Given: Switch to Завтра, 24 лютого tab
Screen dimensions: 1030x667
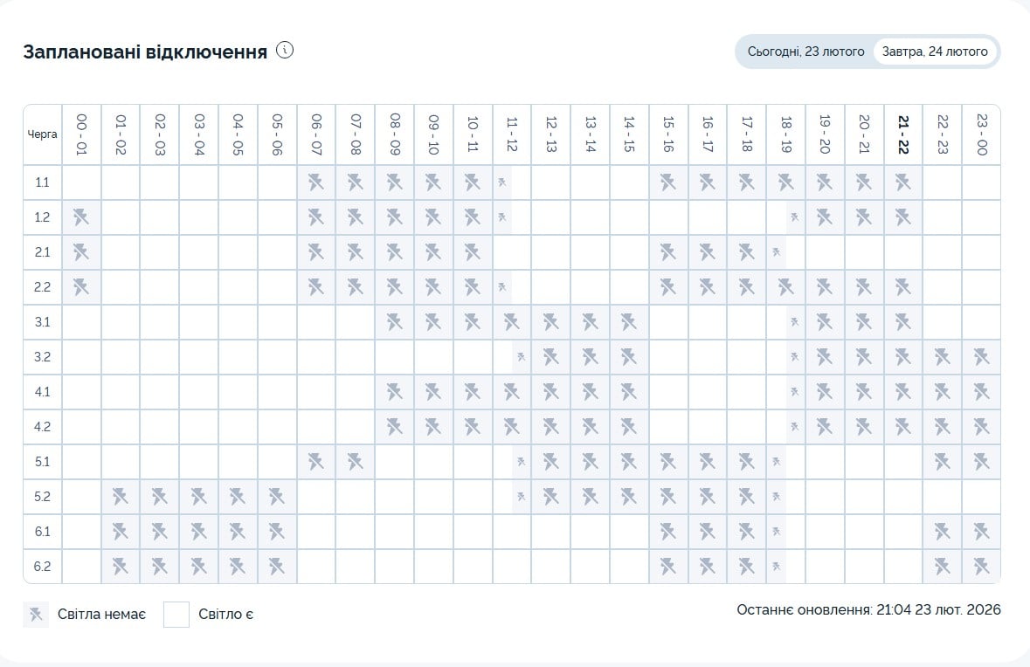Looking at the screenshot, I should [x=935, y=52].
